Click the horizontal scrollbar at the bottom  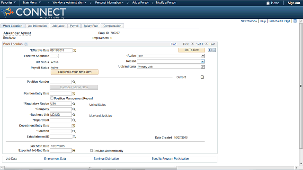click(x=90, y=168)
